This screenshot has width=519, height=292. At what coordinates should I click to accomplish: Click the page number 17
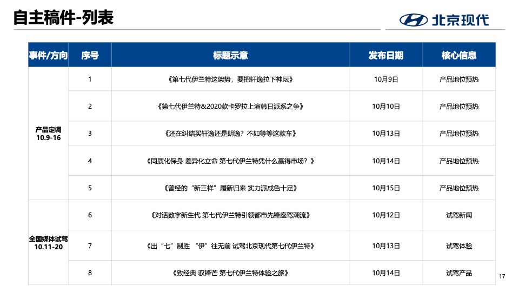502,276
